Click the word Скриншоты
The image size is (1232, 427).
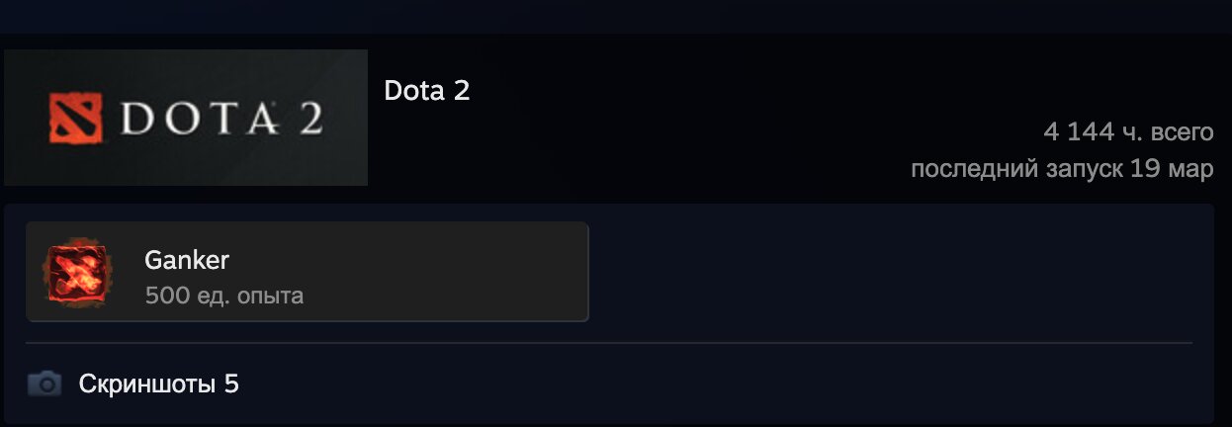tap(148, 384)
